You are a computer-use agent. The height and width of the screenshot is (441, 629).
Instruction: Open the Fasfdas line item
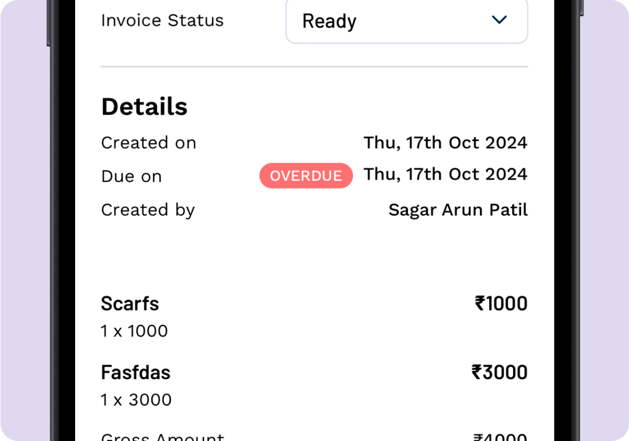click(x=136, y=372)
